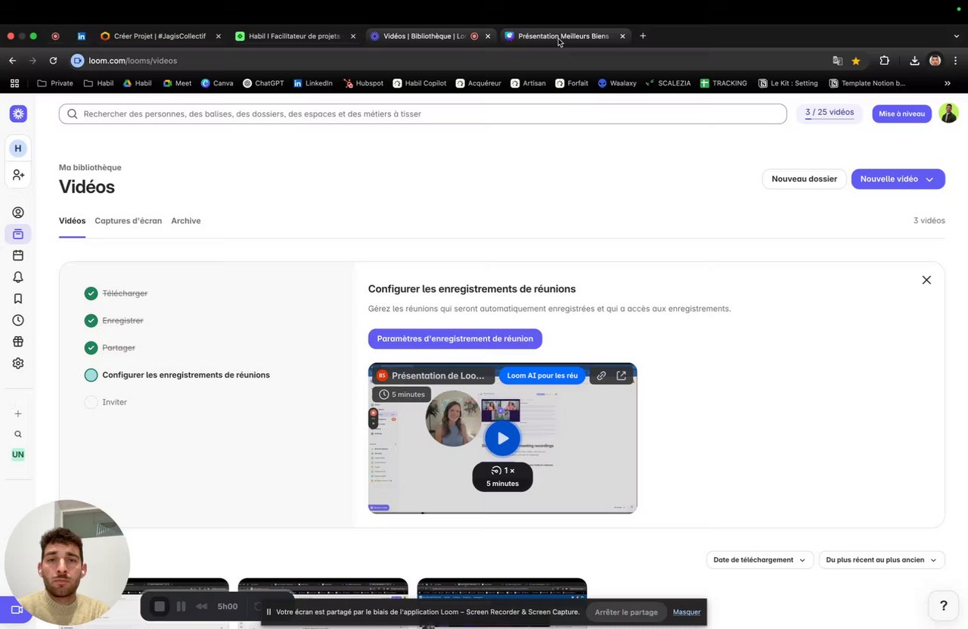The width and height of the screenshot is (968, 629).
Task: Open the settings gear icon in sidebar
Action: pyautogui.click(x=18, y=363)
